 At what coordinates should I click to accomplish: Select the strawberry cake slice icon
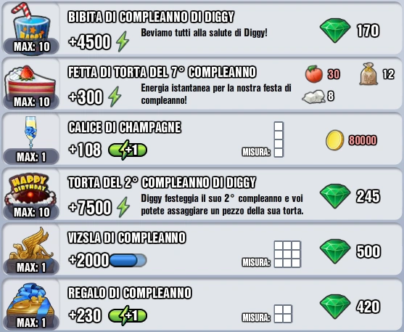(30, 81)
